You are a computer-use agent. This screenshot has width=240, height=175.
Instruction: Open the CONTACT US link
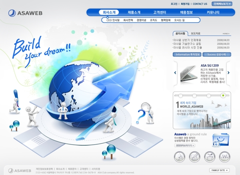coord(200,4)
